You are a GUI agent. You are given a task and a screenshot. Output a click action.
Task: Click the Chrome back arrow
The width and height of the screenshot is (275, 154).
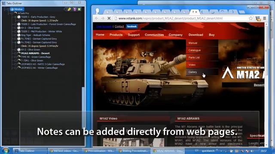pyautogui.click(x=96, y=18)
